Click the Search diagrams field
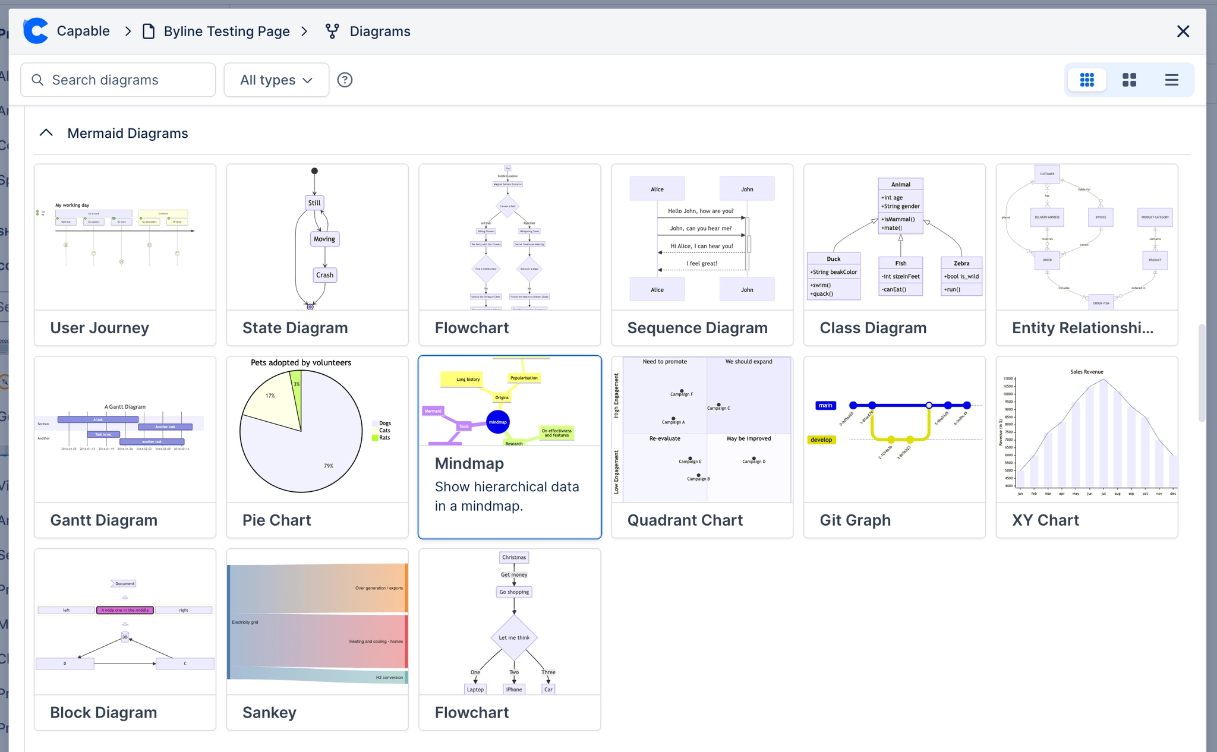The image size is (1217, 752). click(119, 80)
